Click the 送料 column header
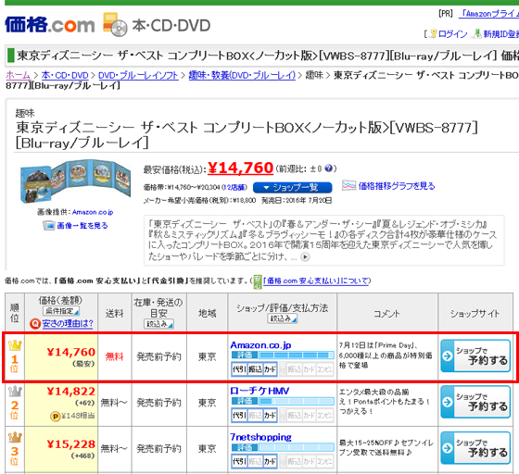The height and width of the screenshot is (474, 519). pos(115,313)
